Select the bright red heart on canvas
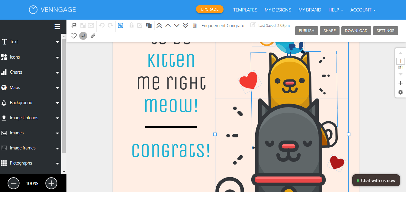406x202 pixels. [248, 81]
